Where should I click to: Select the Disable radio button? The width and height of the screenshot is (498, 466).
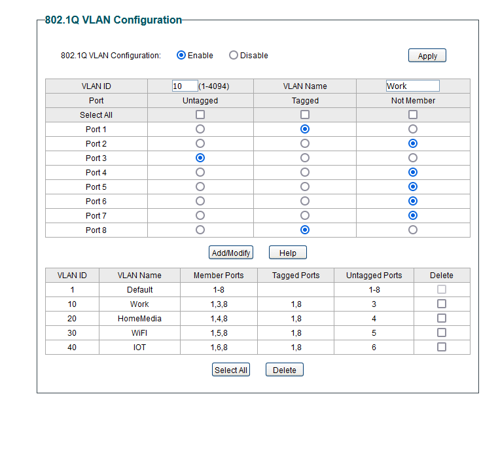pyautogui.click(x=234, y=55)
